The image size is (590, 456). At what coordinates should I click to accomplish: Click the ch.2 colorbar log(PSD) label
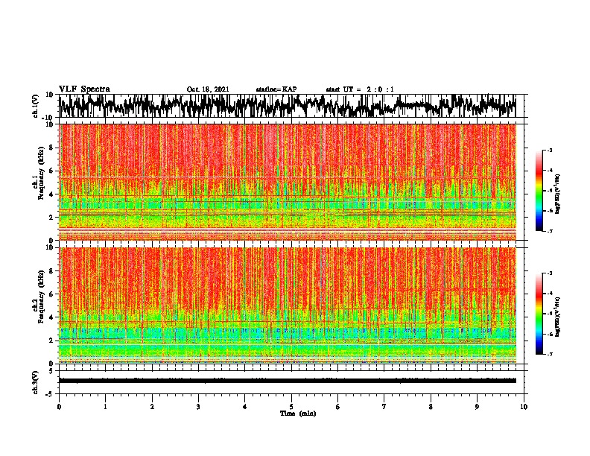[557, 317]
